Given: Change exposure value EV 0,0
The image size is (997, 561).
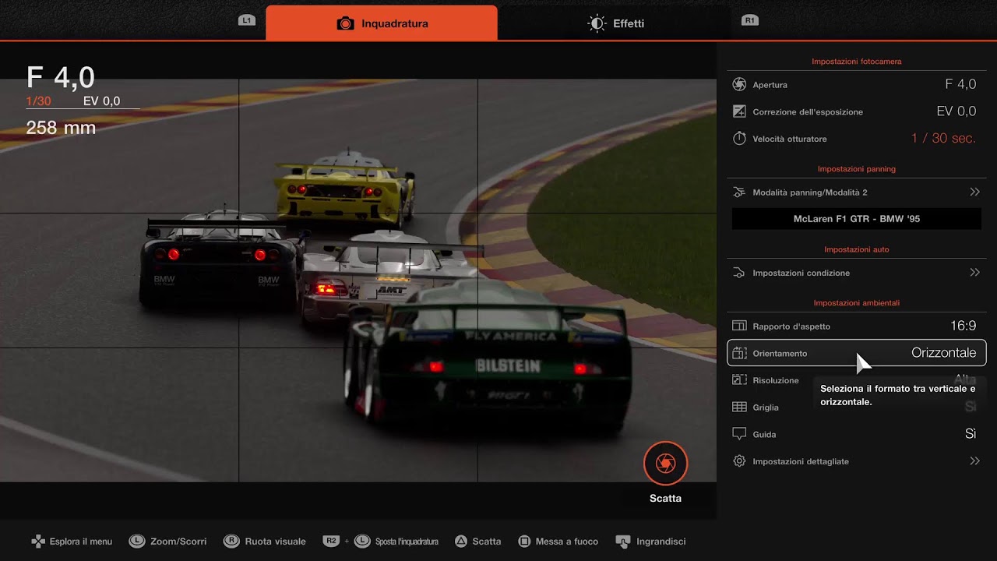Looking at the screenshot, I should (956, 111).
